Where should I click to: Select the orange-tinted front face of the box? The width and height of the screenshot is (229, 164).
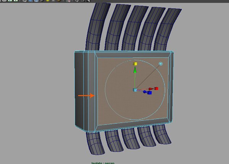[132, 91]
